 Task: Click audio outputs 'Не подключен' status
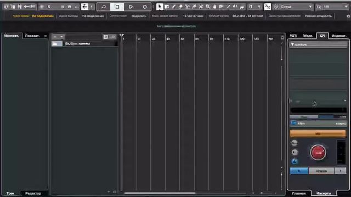(93, 16)
